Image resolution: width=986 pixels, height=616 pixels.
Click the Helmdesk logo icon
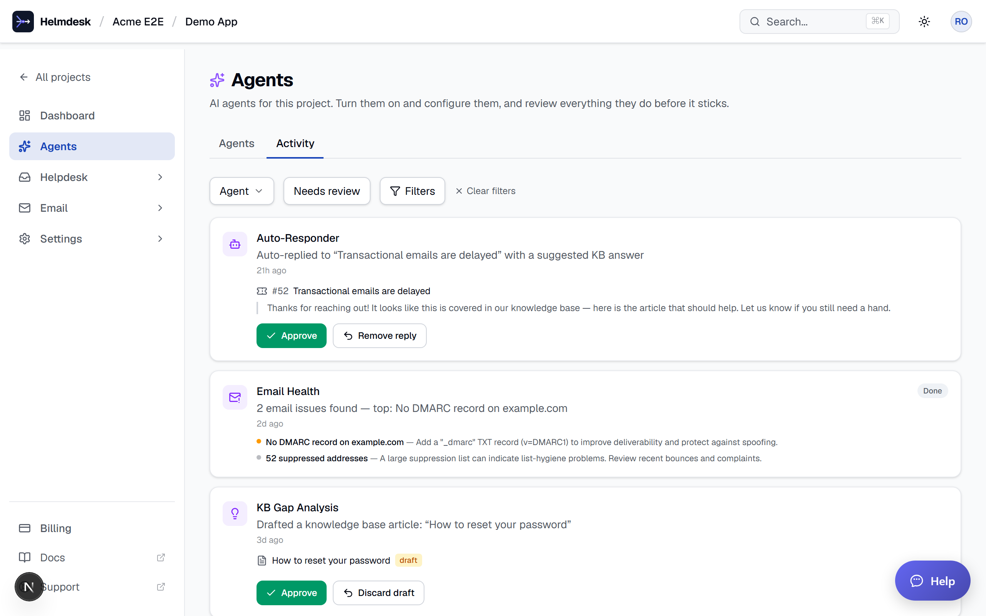pos(23,22)
